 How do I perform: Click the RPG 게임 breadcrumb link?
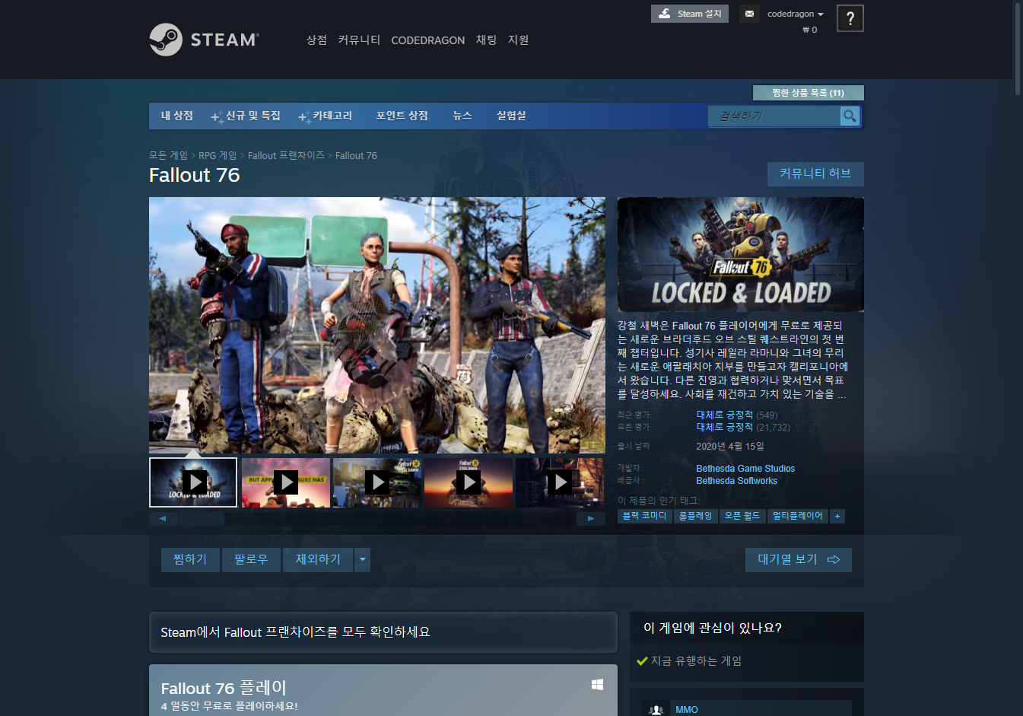(x=218, y=155)
